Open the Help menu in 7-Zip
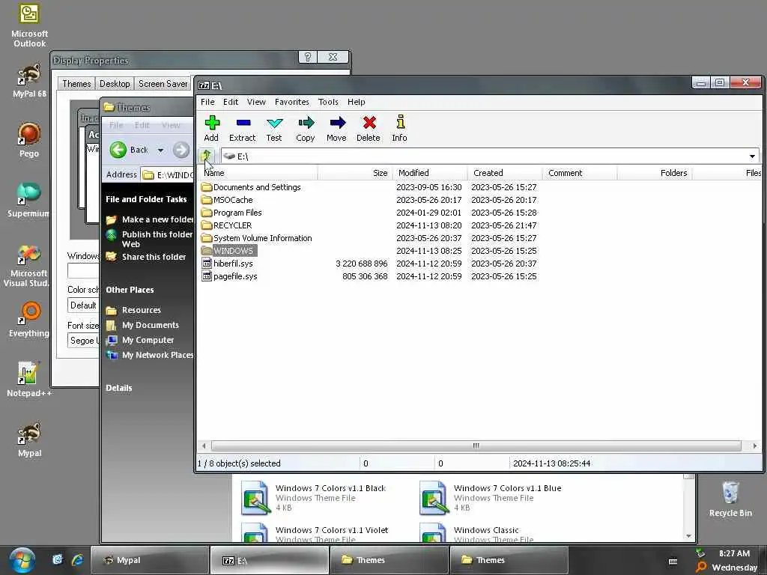The width and height of the screenshot is (767, 575). click(x=356, y=102)
